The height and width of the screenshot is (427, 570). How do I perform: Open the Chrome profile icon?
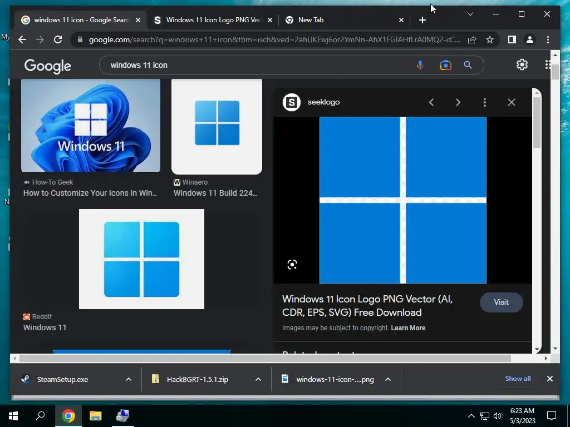coord(530,39)
